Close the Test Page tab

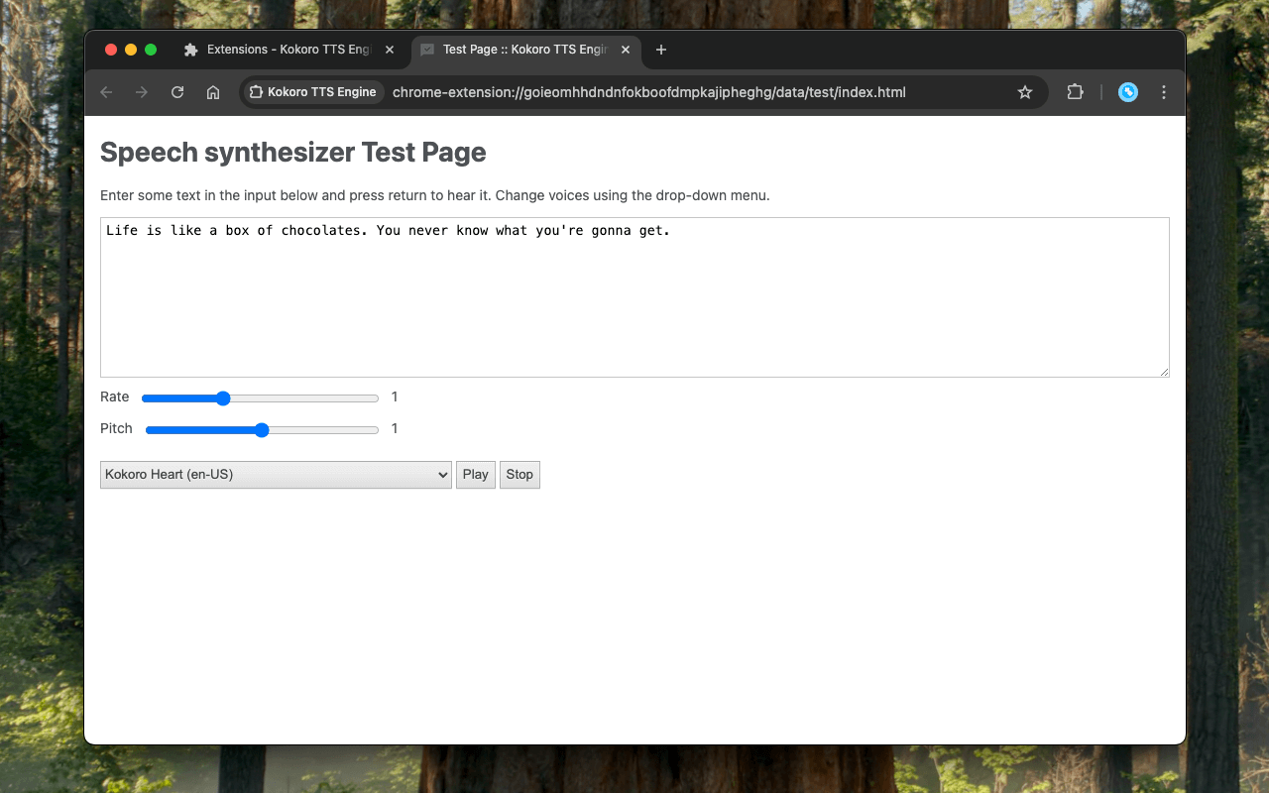pos(626,50)
